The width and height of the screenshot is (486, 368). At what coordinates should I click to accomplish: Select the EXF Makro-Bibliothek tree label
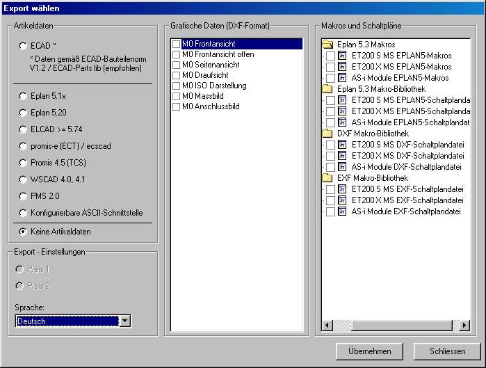[373, 178]
